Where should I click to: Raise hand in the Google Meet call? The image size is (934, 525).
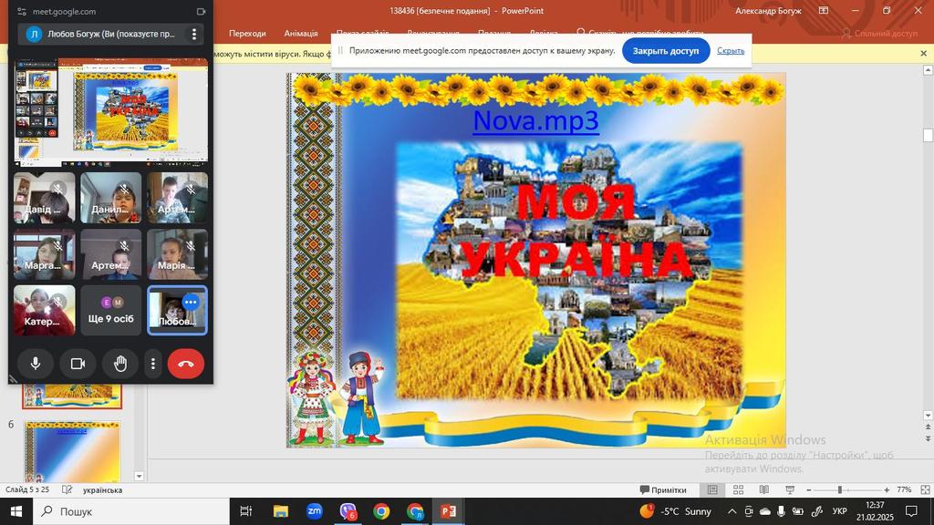(119, 364)
